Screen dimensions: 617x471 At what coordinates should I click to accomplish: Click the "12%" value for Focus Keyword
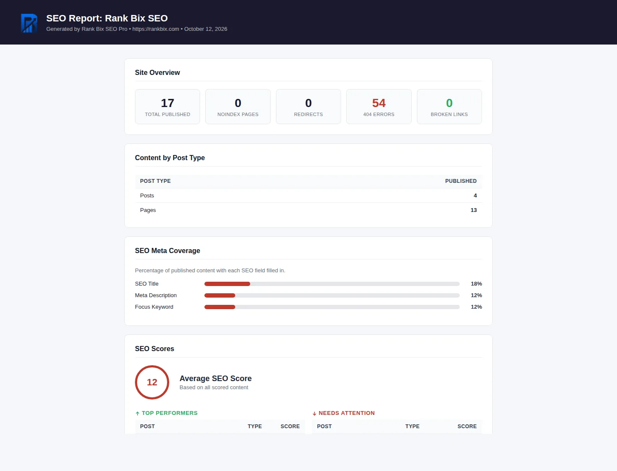point(476,307)
